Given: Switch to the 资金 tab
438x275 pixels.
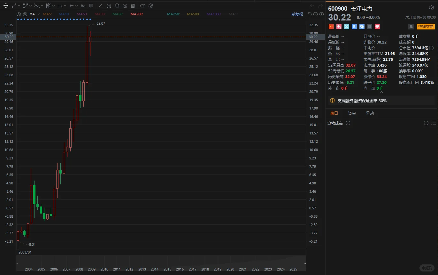Looking at the screenshot, I should 352,113.
